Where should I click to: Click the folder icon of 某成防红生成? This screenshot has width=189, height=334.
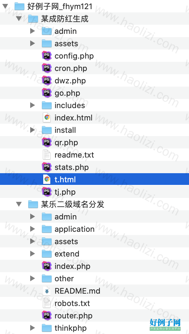[x=33, y=19]
